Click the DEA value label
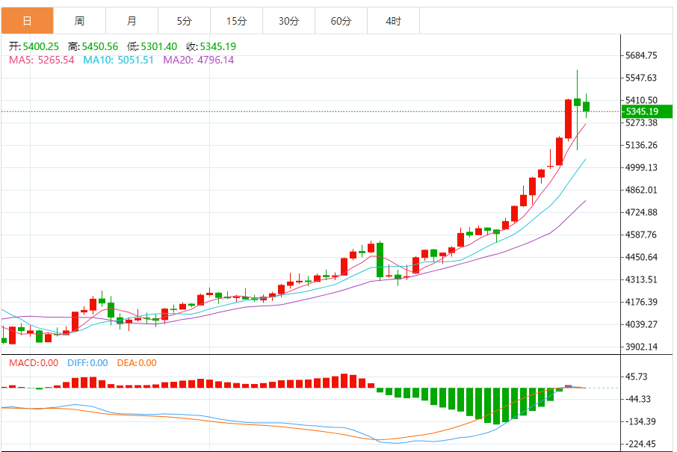Viewport: 677px width, 452px height. click(137, 363)
